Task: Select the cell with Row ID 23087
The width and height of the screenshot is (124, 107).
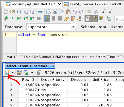Action: point(28,100)
